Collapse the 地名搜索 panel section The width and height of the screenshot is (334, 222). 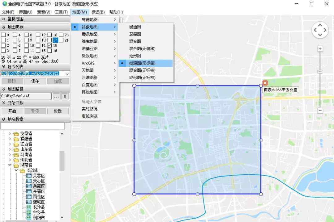pos(4,119)
